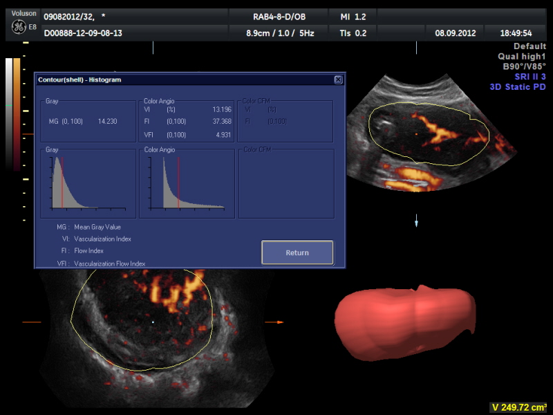Click the Vascularization Index legend text

(x=102, y=239)
